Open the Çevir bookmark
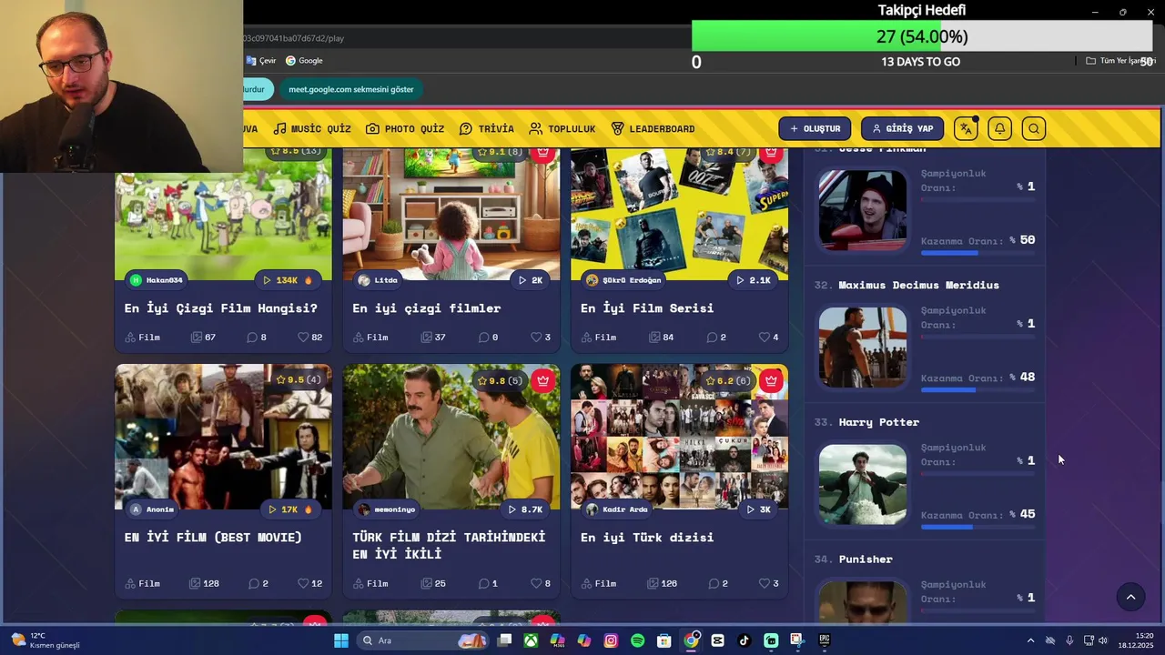1165x655 pixels. 261,60
